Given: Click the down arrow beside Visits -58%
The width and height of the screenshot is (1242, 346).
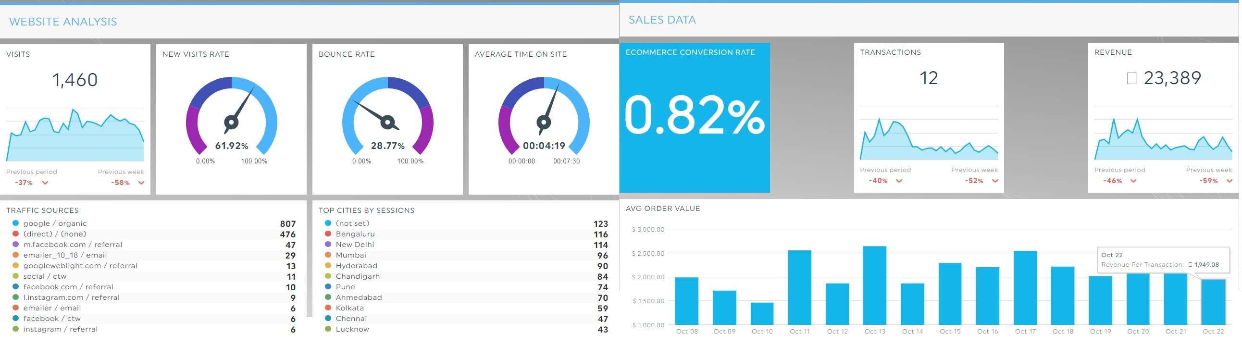Looking at the screenshot, I should pos(141,183).
